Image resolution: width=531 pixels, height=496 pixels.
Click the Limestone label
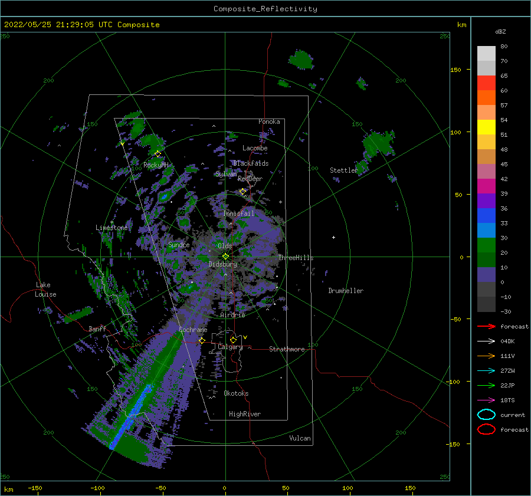coord(112,228)
